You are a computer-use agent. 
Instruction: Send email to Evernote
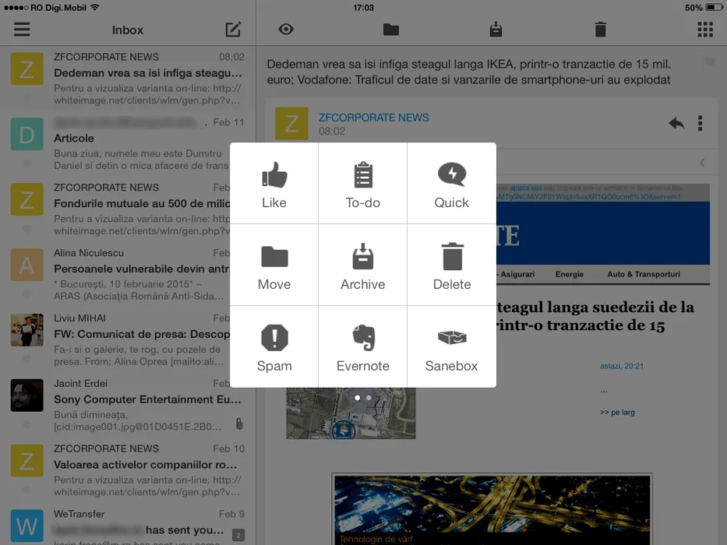363,348
